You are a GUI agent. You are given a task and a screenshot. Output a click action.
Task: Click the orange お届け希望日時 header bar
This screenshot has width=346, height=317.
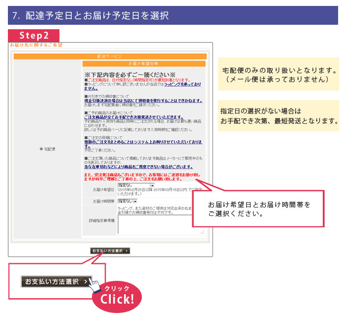pos(143,64)
